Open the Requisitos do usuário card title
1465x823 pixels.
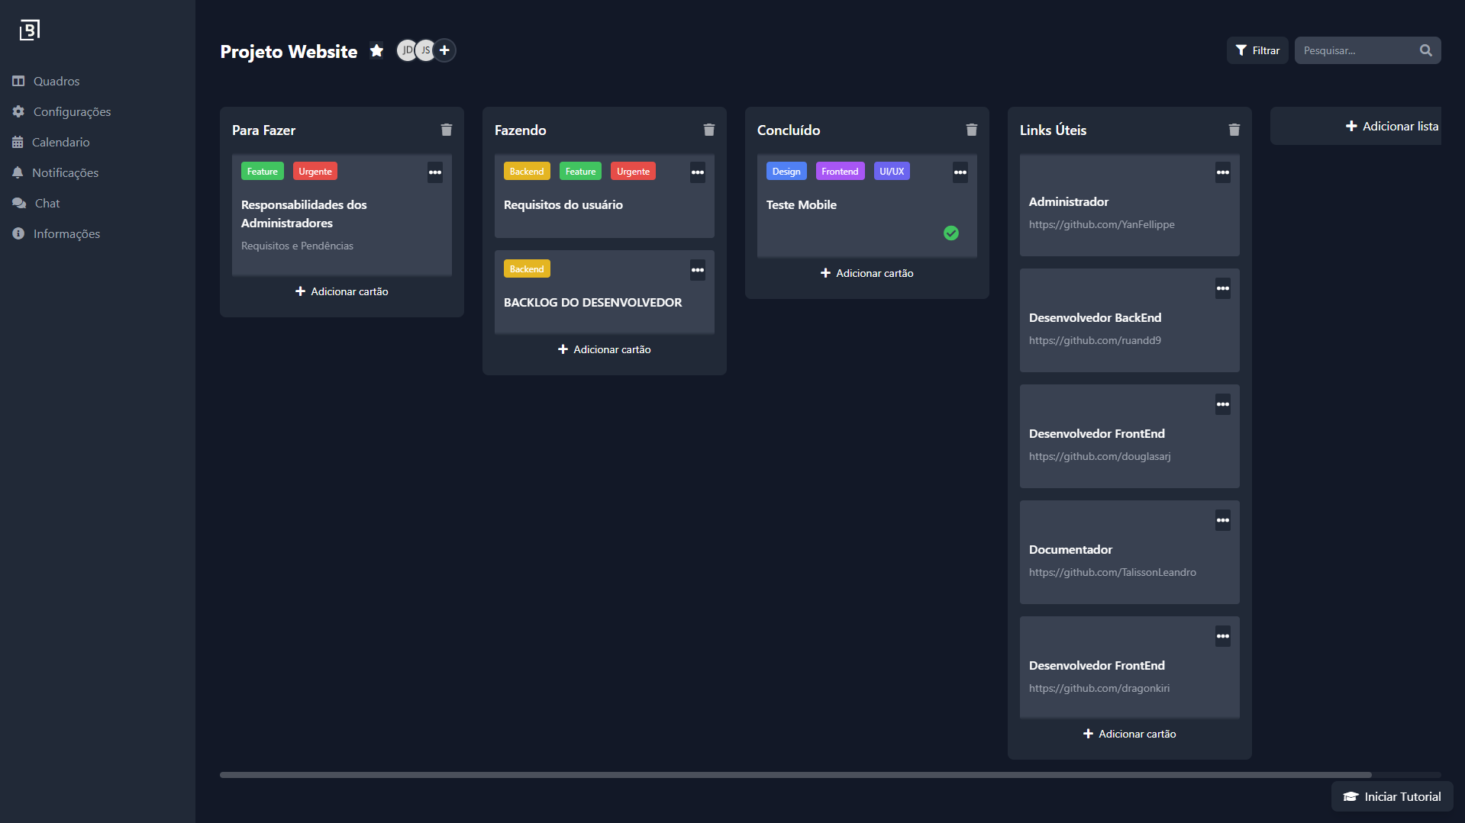[x=563, y=204]
